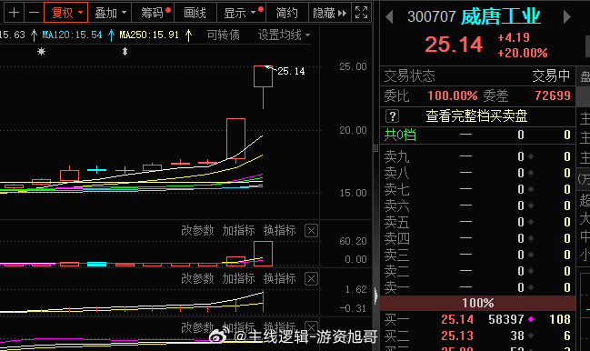Click the question mark help icon

(392, 116)
